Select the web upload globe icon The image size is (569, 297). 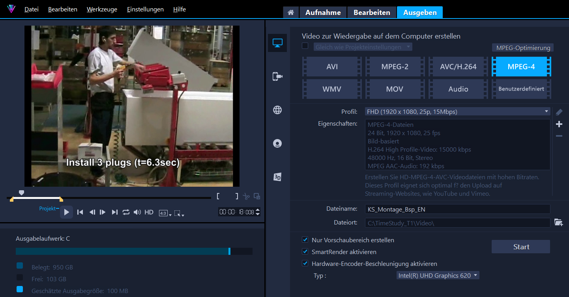(277, 110)
